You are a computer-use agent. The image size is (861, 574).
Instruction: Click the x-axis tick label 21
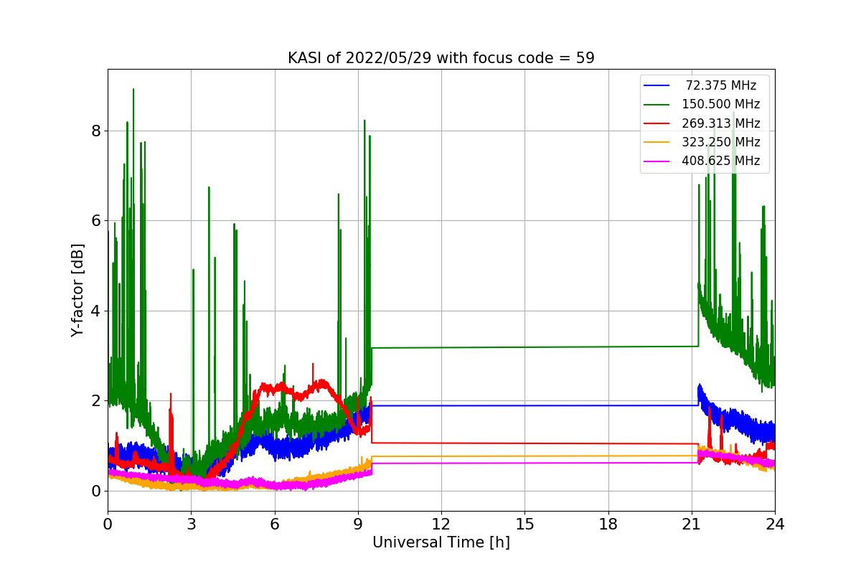coord(692,524)
